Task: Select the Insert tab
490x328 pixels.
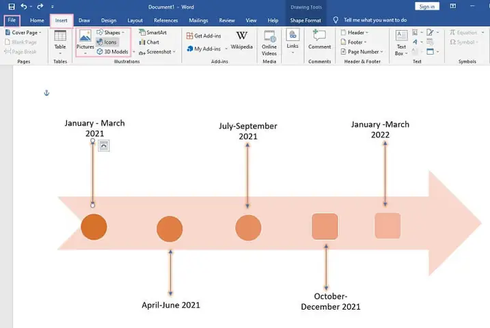Action: [62, 20]
